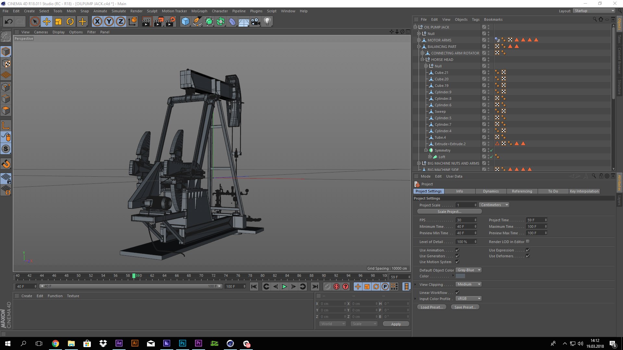Open Input Color Profile dropdown

click(469, 298)
